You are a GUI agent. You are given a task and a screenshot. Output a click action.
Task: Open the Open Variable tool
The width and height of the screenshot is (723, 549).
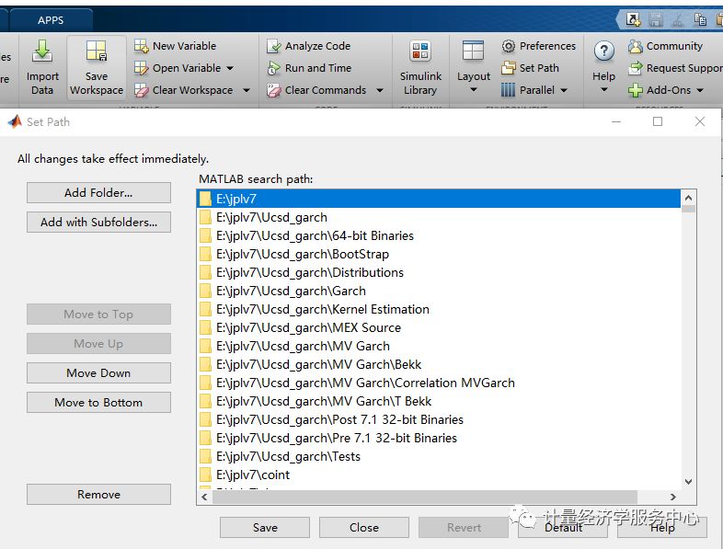point(178,68)
